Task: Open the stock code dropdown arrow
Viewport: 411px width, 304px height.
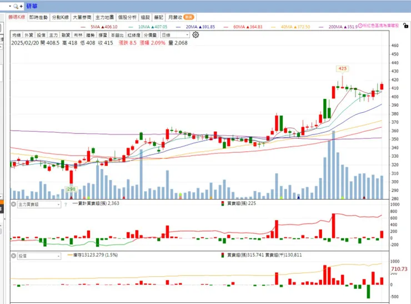Action: coord(10,6)
